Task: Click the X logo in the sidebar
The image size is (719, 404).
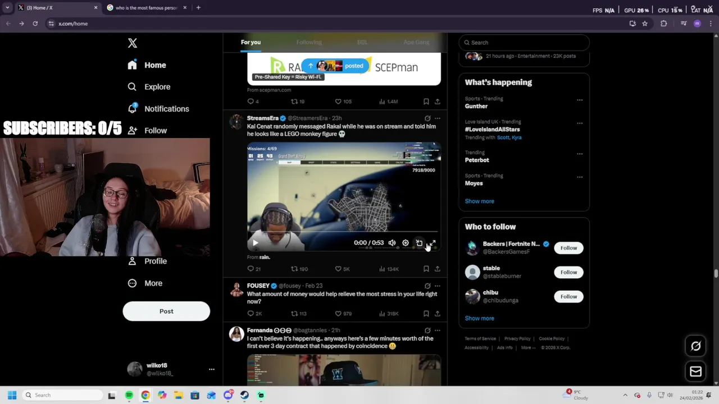Action: coord(133,43)
